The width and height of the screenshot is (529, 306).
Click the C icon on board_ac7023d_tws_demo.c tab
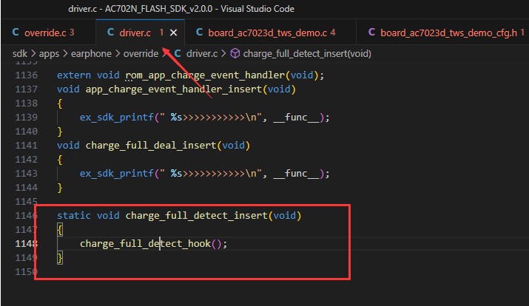(199, 33)
